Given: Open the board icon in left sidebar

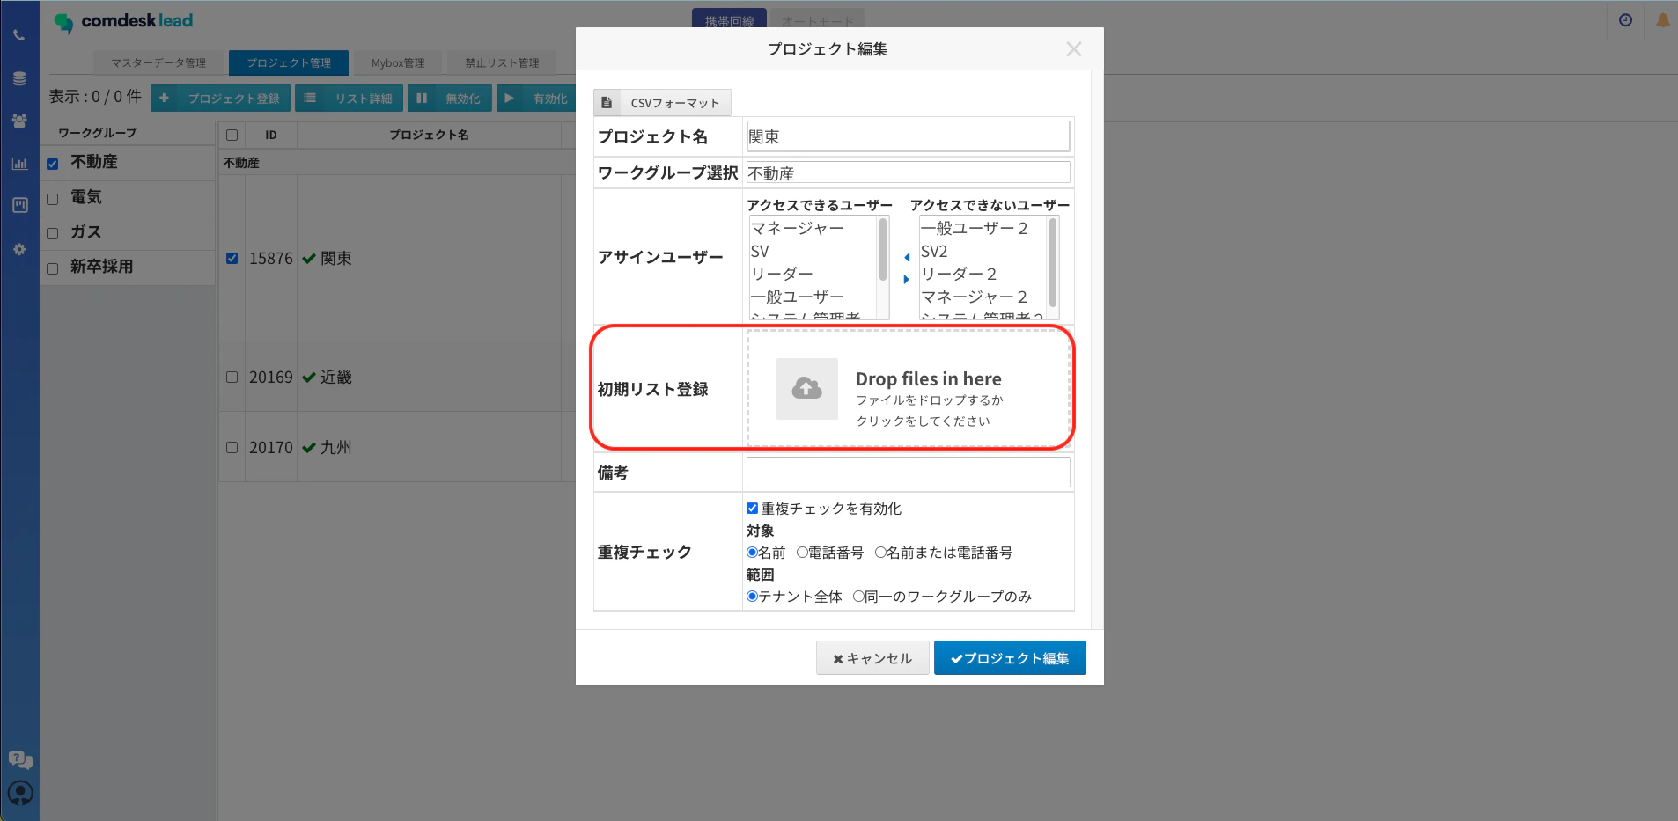Looking at the screenshot, I should (x=19, y=205).
